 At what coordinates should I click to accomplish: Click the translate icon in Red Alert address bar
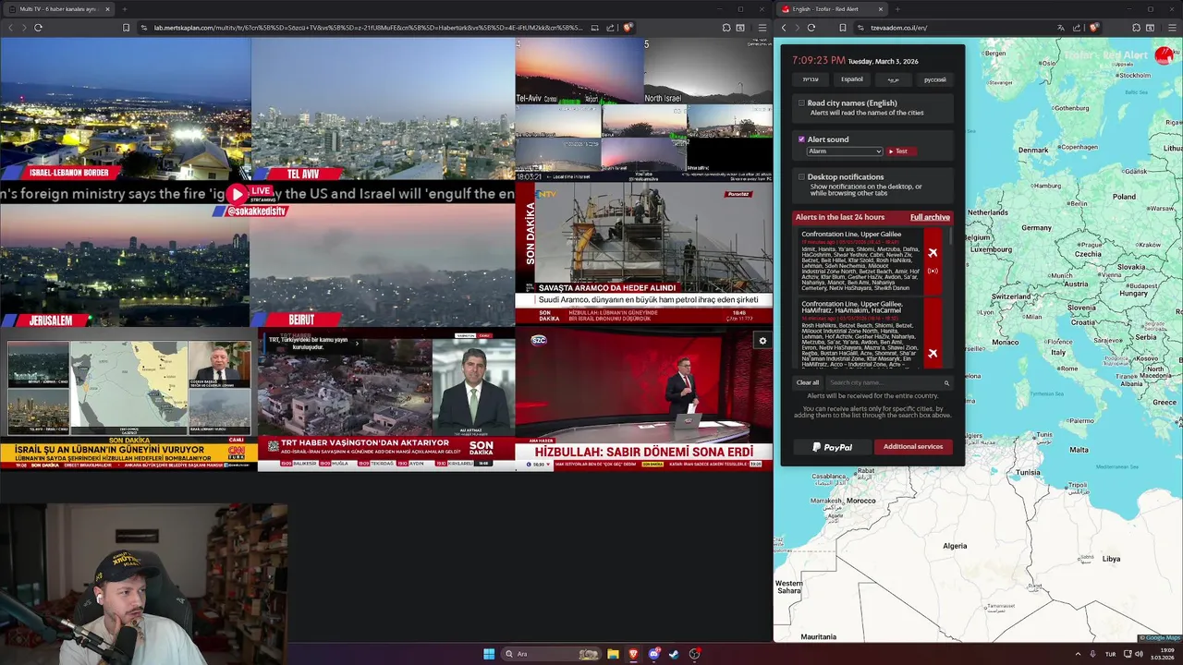click(x=1060, y=28)
